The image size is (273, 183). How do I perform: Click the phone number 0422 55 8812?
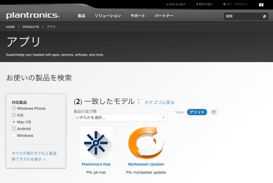click(176, 5)
